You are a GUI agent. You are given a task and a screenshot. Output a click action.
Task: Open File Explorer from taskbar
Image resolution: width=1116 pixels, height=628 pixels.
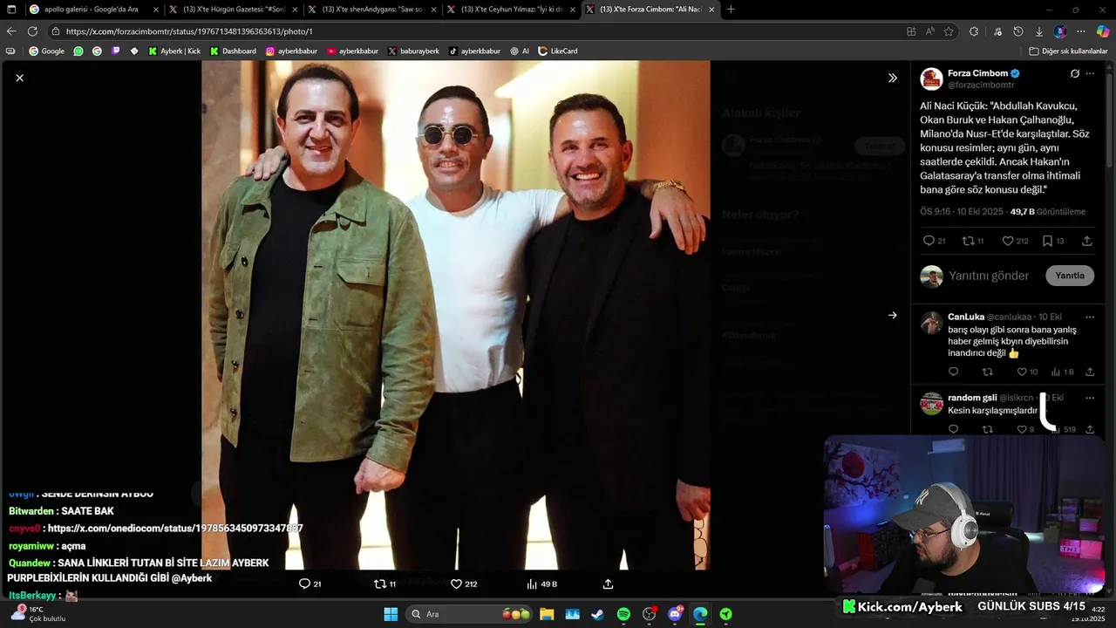pyautogui.click(x=547, y=614)
